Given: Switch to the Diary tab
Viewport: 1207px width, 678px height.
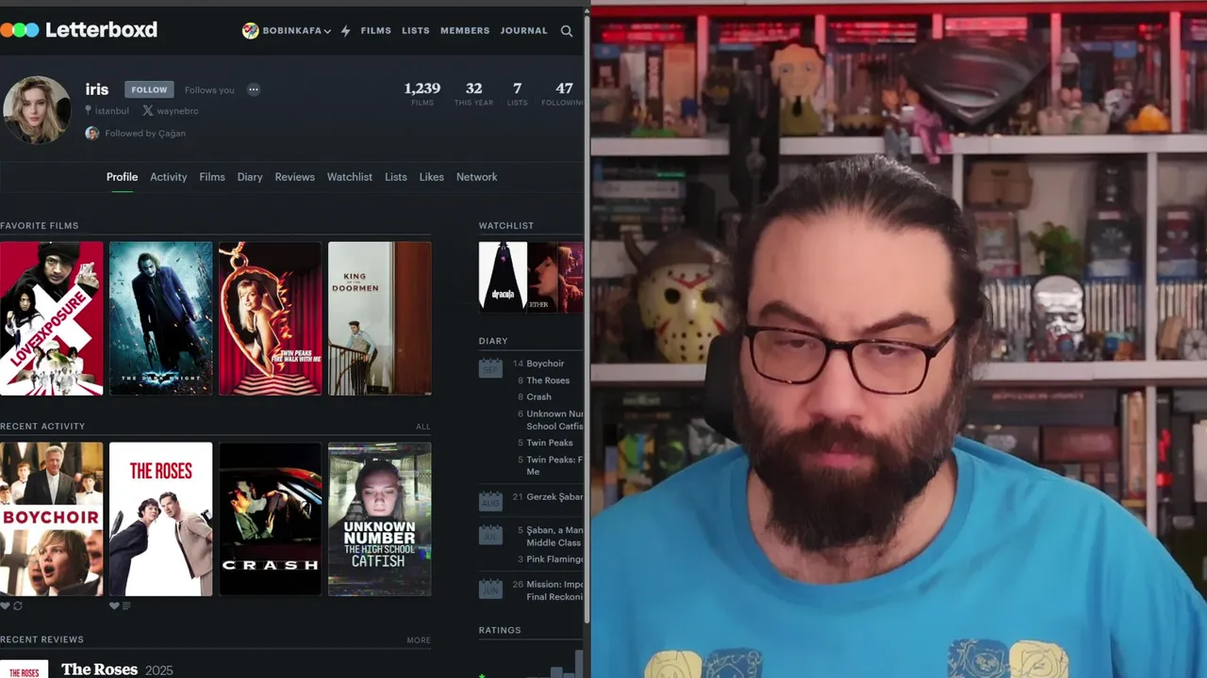Looking at the screenshot, I should [x=250, y=177].
